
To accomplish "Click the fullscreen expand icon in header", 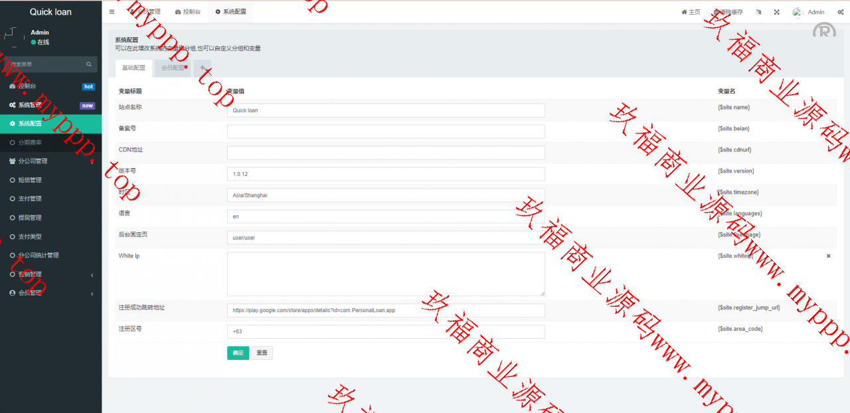I will (776, 12).
